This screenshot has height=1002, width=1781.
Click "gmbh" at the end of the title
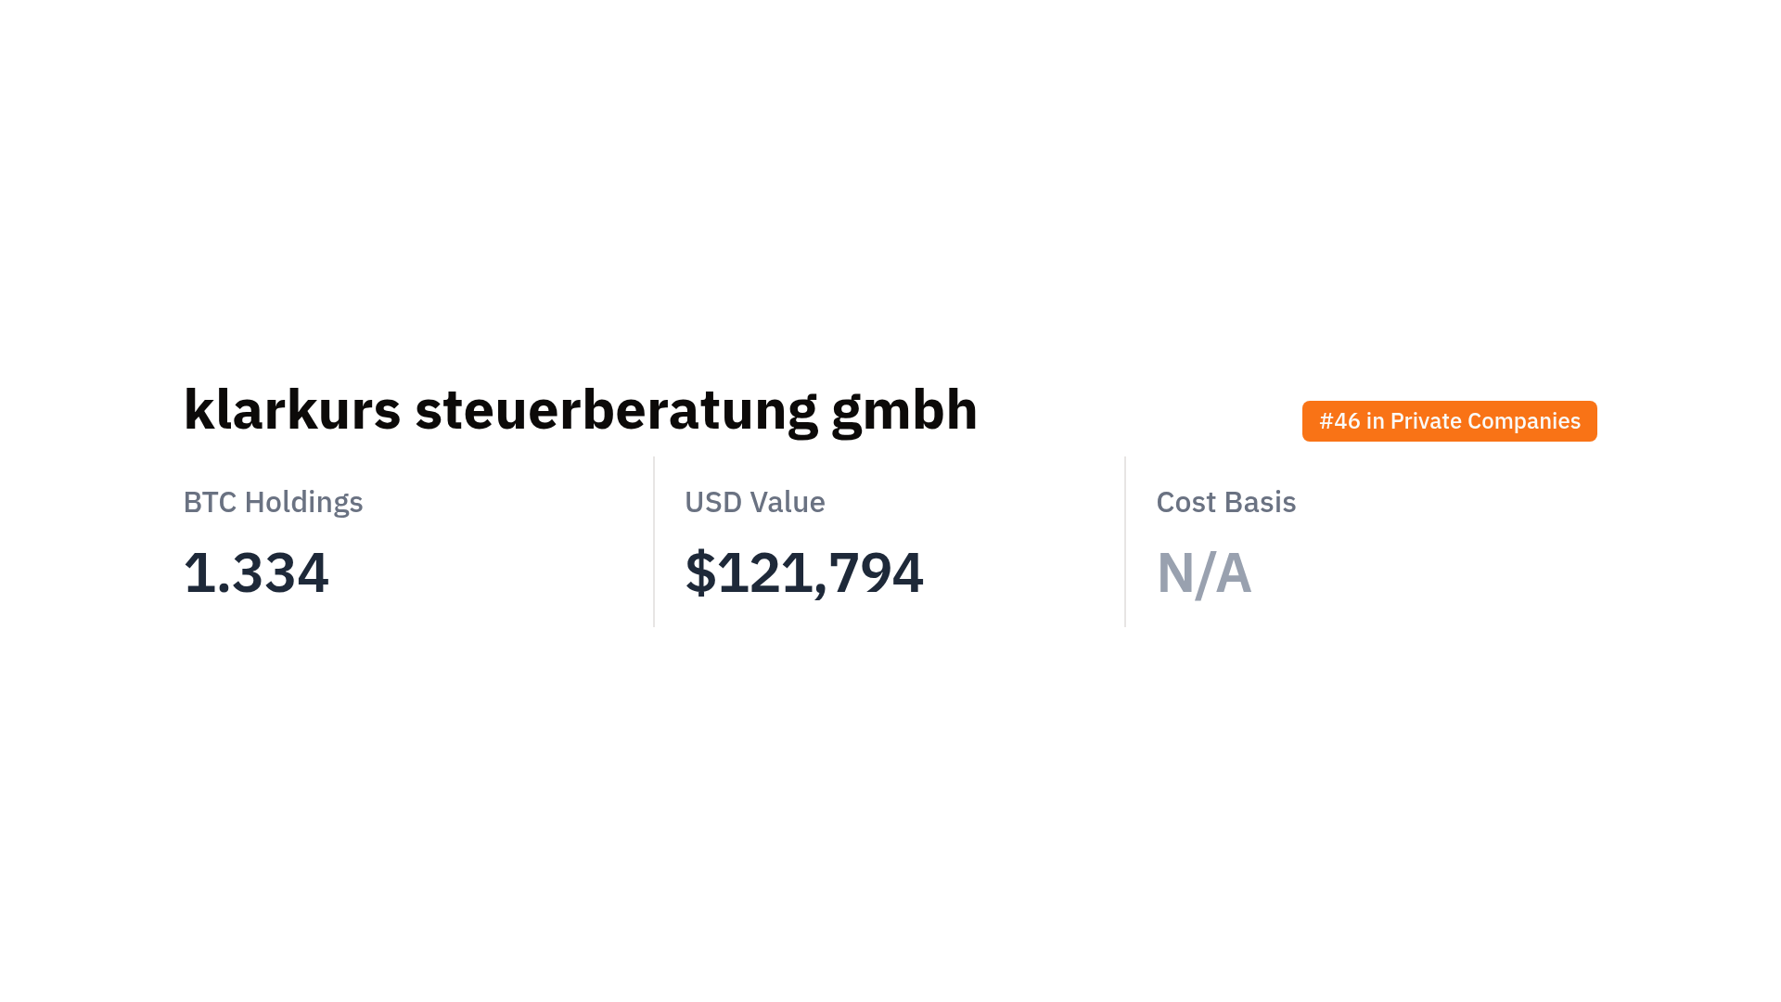pyautogui.click(x=903, y=410)
